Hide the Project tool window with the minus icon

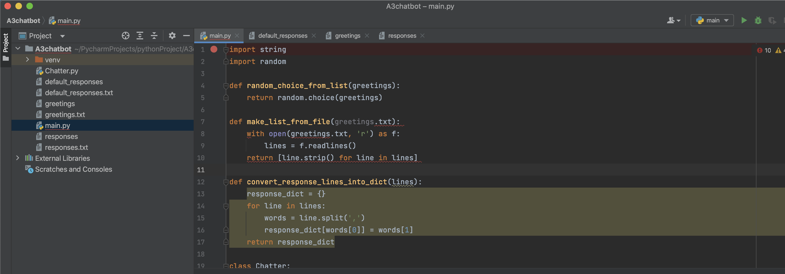(x=187, y=36)
